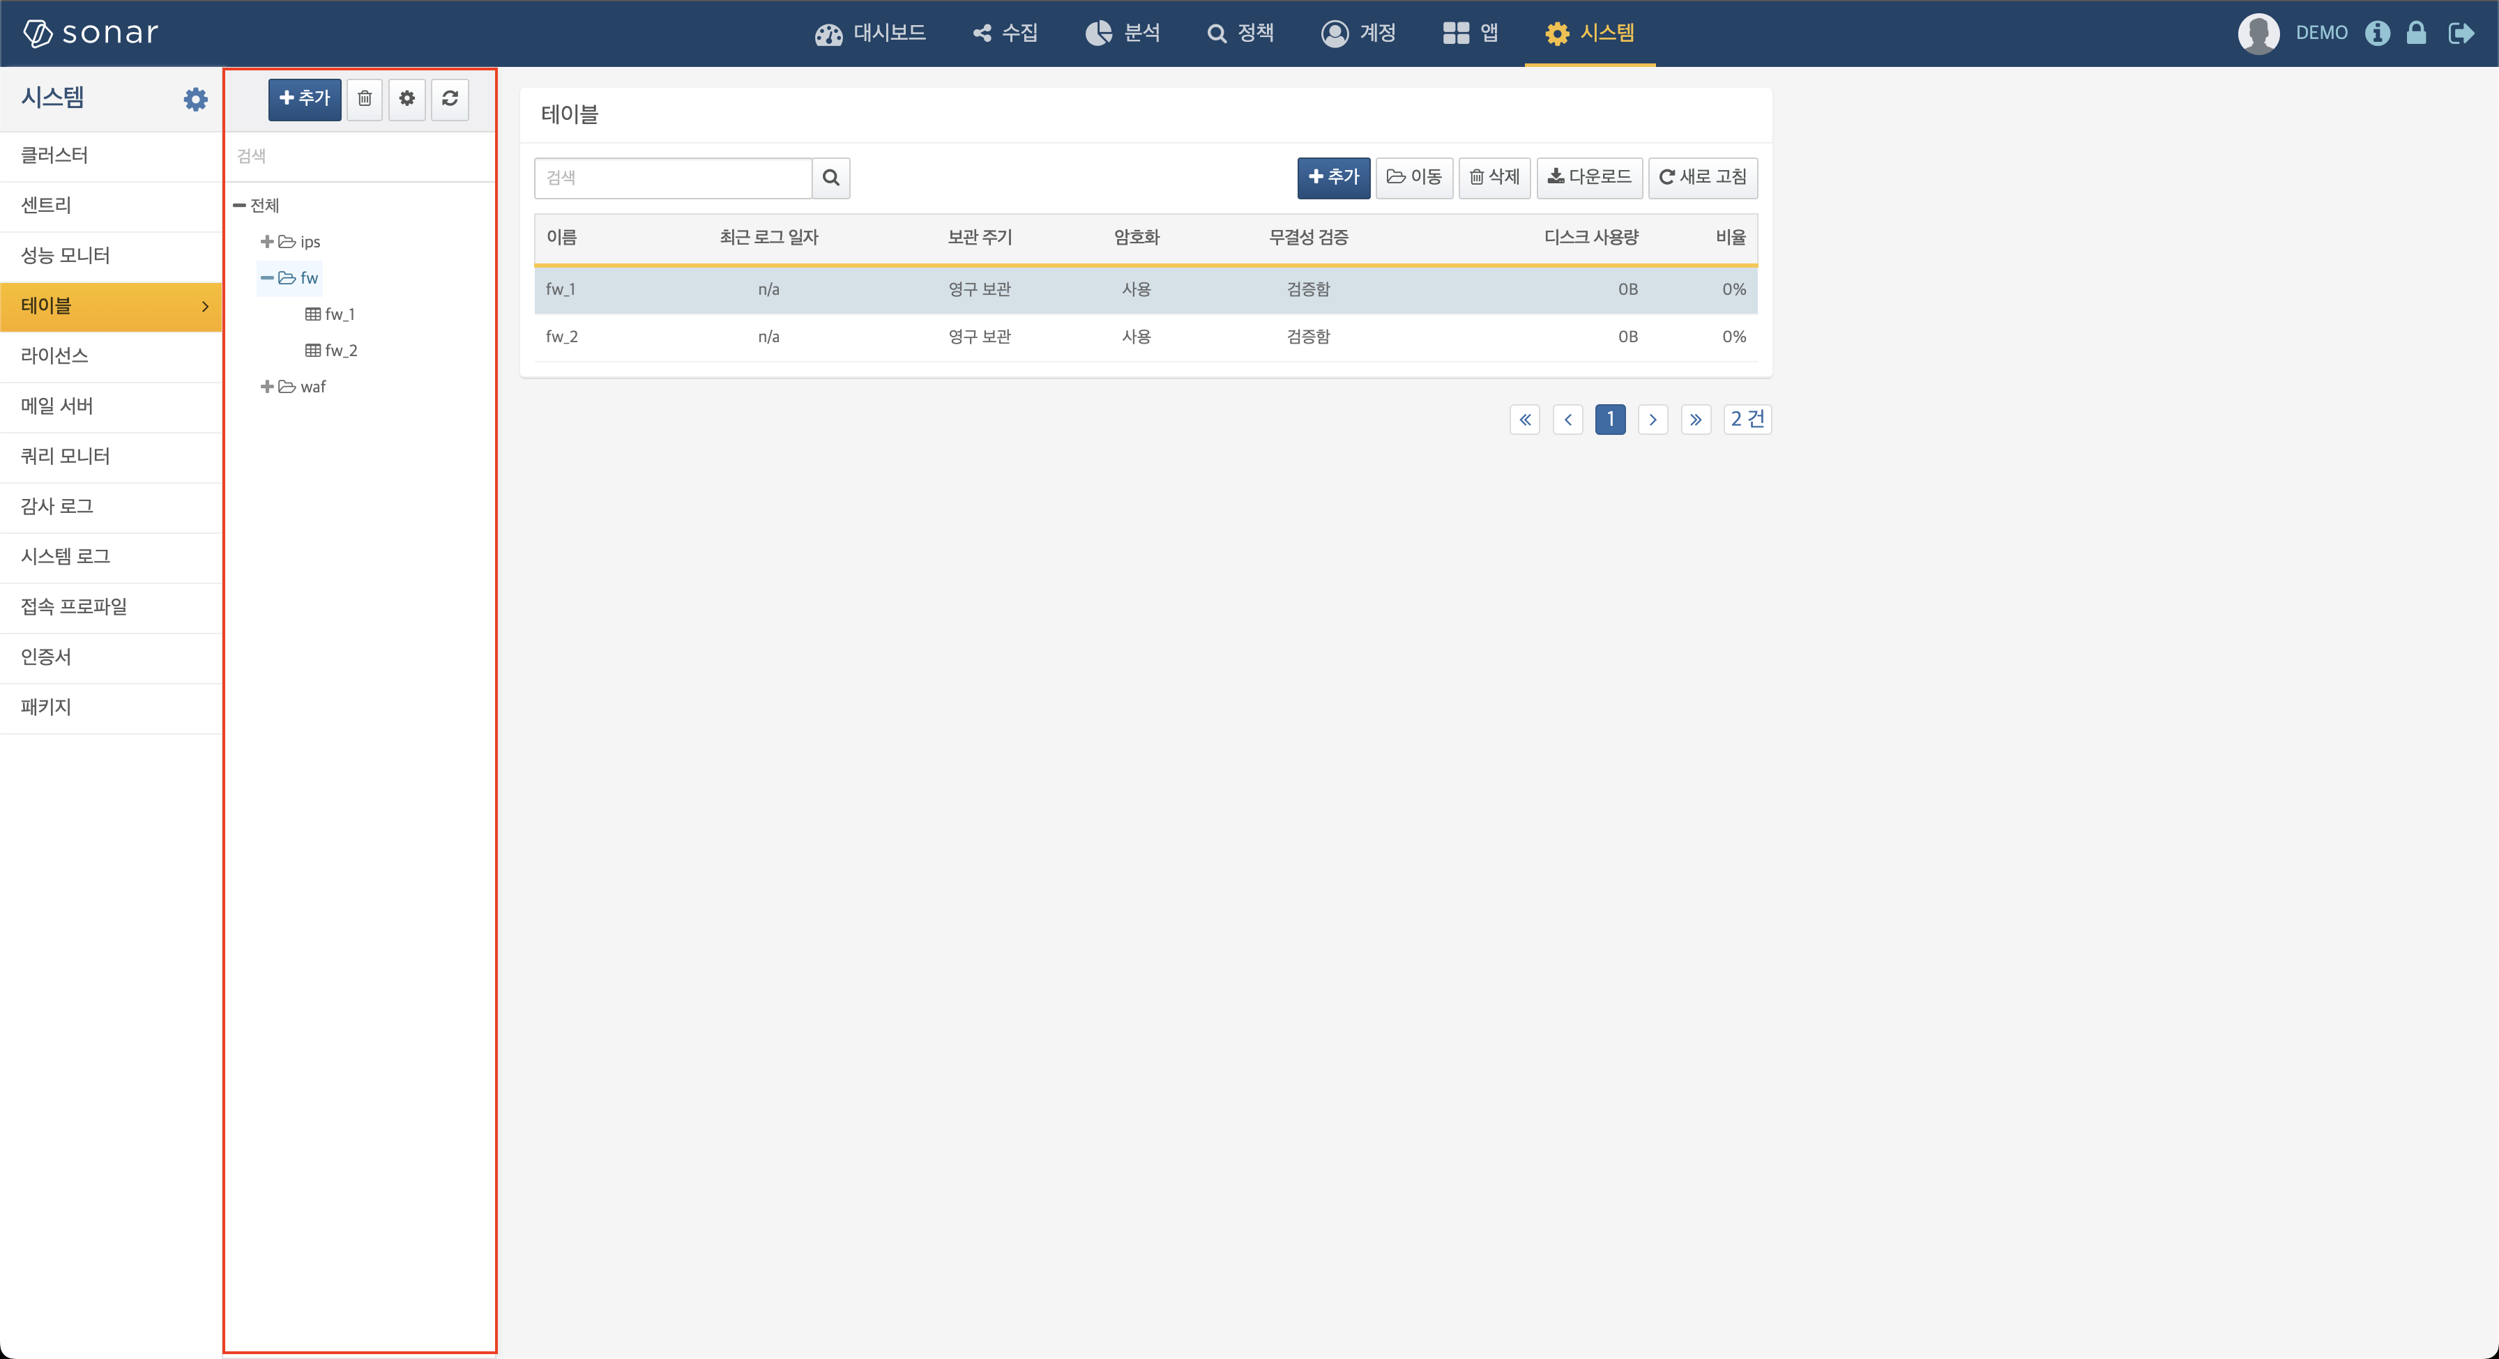Open 클러스터 in sidebar
Image resolution: width=2499 pixels, height=1359 pixels.
111,155
